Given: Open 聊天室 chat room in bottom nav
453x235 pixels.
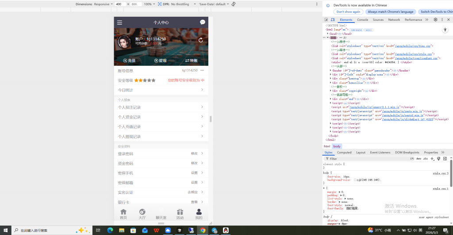Looking at the screenshot, I should (161, 214).
